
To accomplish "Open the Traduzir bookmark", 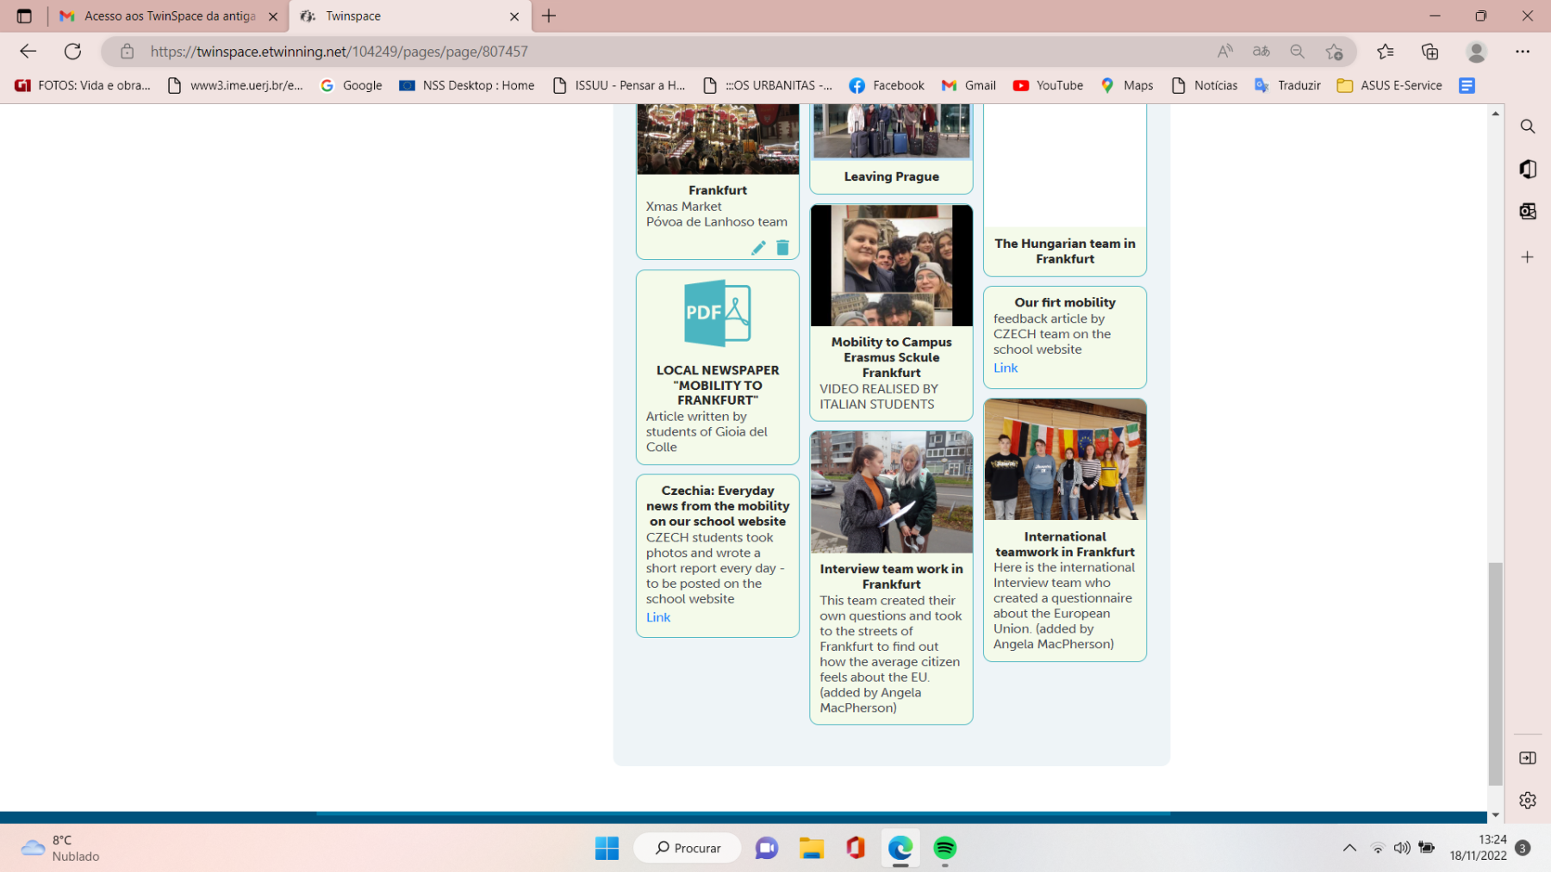I will pos(1288,85).
